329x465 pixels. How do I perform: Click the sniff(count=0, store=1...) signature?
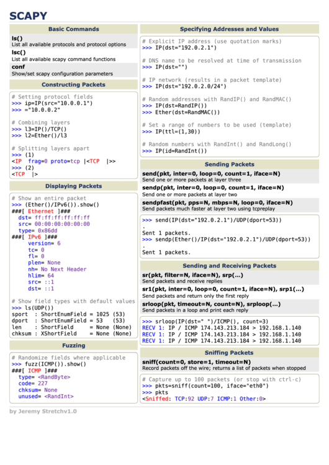click(196, 362)
